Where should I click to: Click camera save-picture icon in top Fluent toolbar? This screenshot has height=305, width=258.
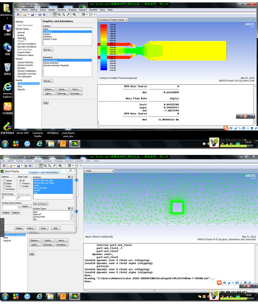(40, 15)
